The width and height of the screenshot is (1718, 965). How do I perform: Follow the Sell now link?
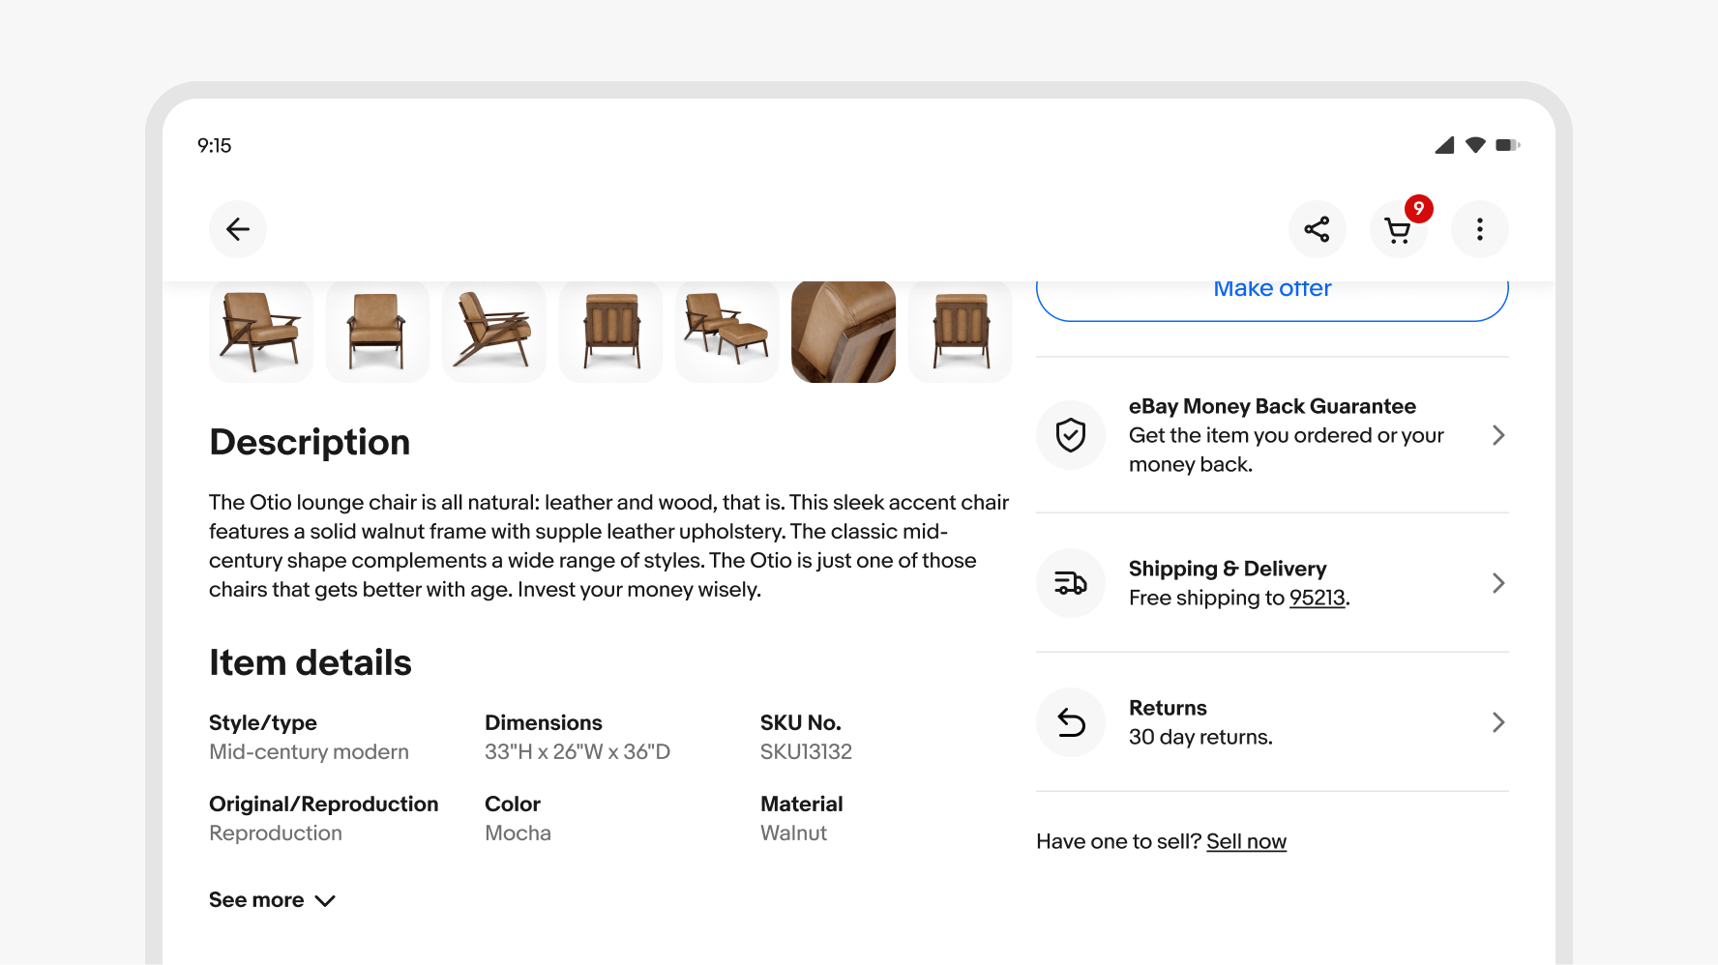(x=1246, y=841)
